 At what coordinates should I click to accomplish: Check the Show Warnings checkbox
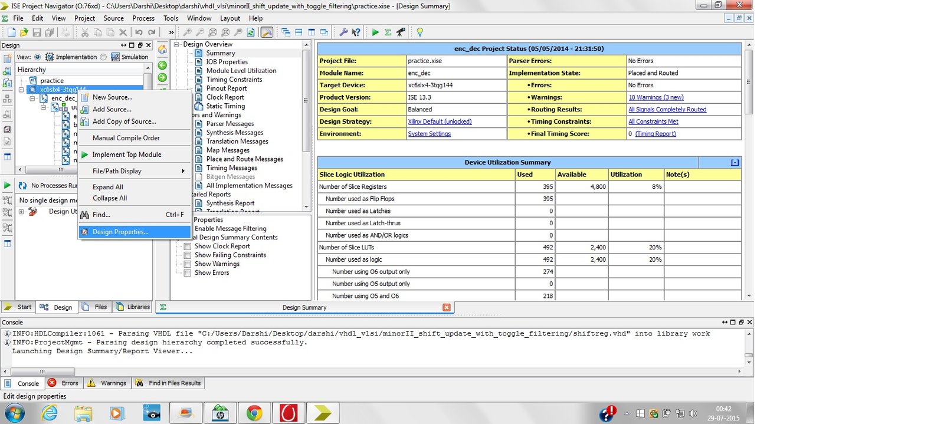[x=188, y=264]
